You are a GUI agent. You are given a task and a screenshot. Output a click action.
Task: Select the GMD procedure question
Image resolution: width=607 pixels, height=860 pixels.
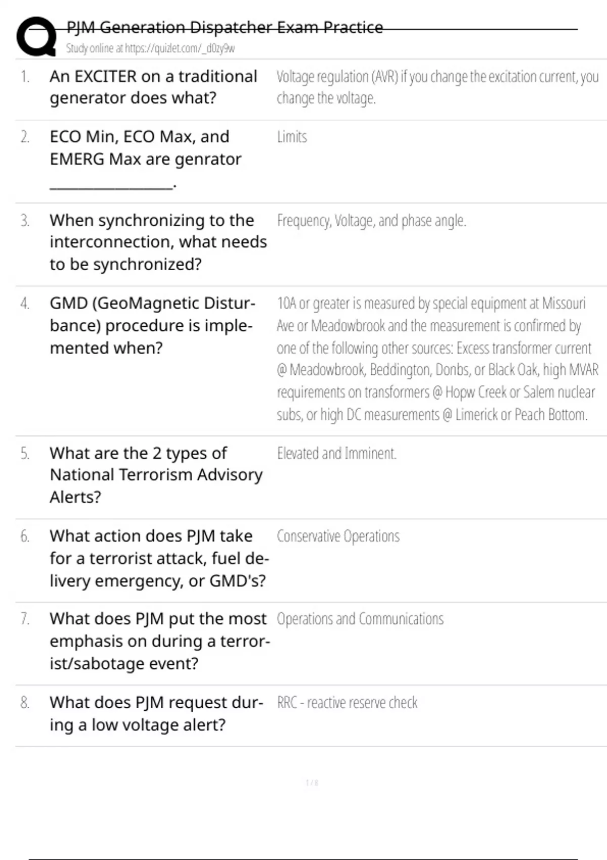click(152, 325)
